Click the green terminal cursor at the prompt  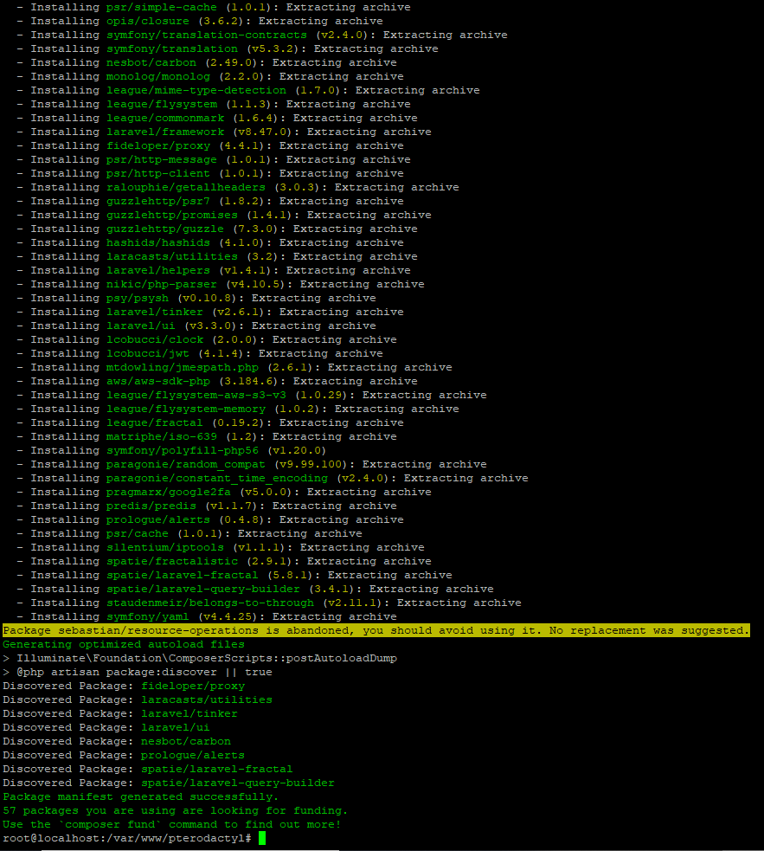point(262,838)
